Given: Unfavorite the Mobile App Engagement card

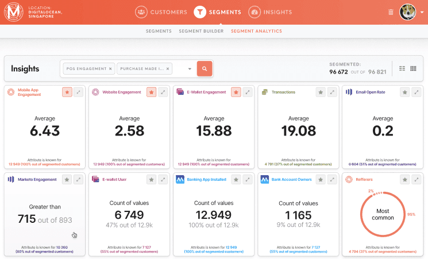Looking at the screenshot, I should pyautogui.click(x=67, y=92).
